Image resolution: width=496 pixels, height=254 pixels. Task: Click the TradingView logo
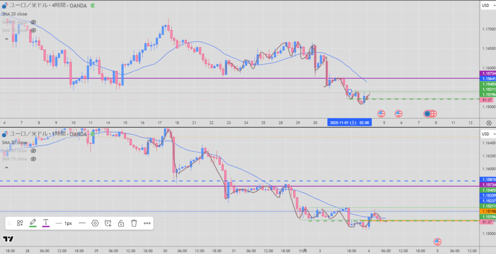click(8, 239)
